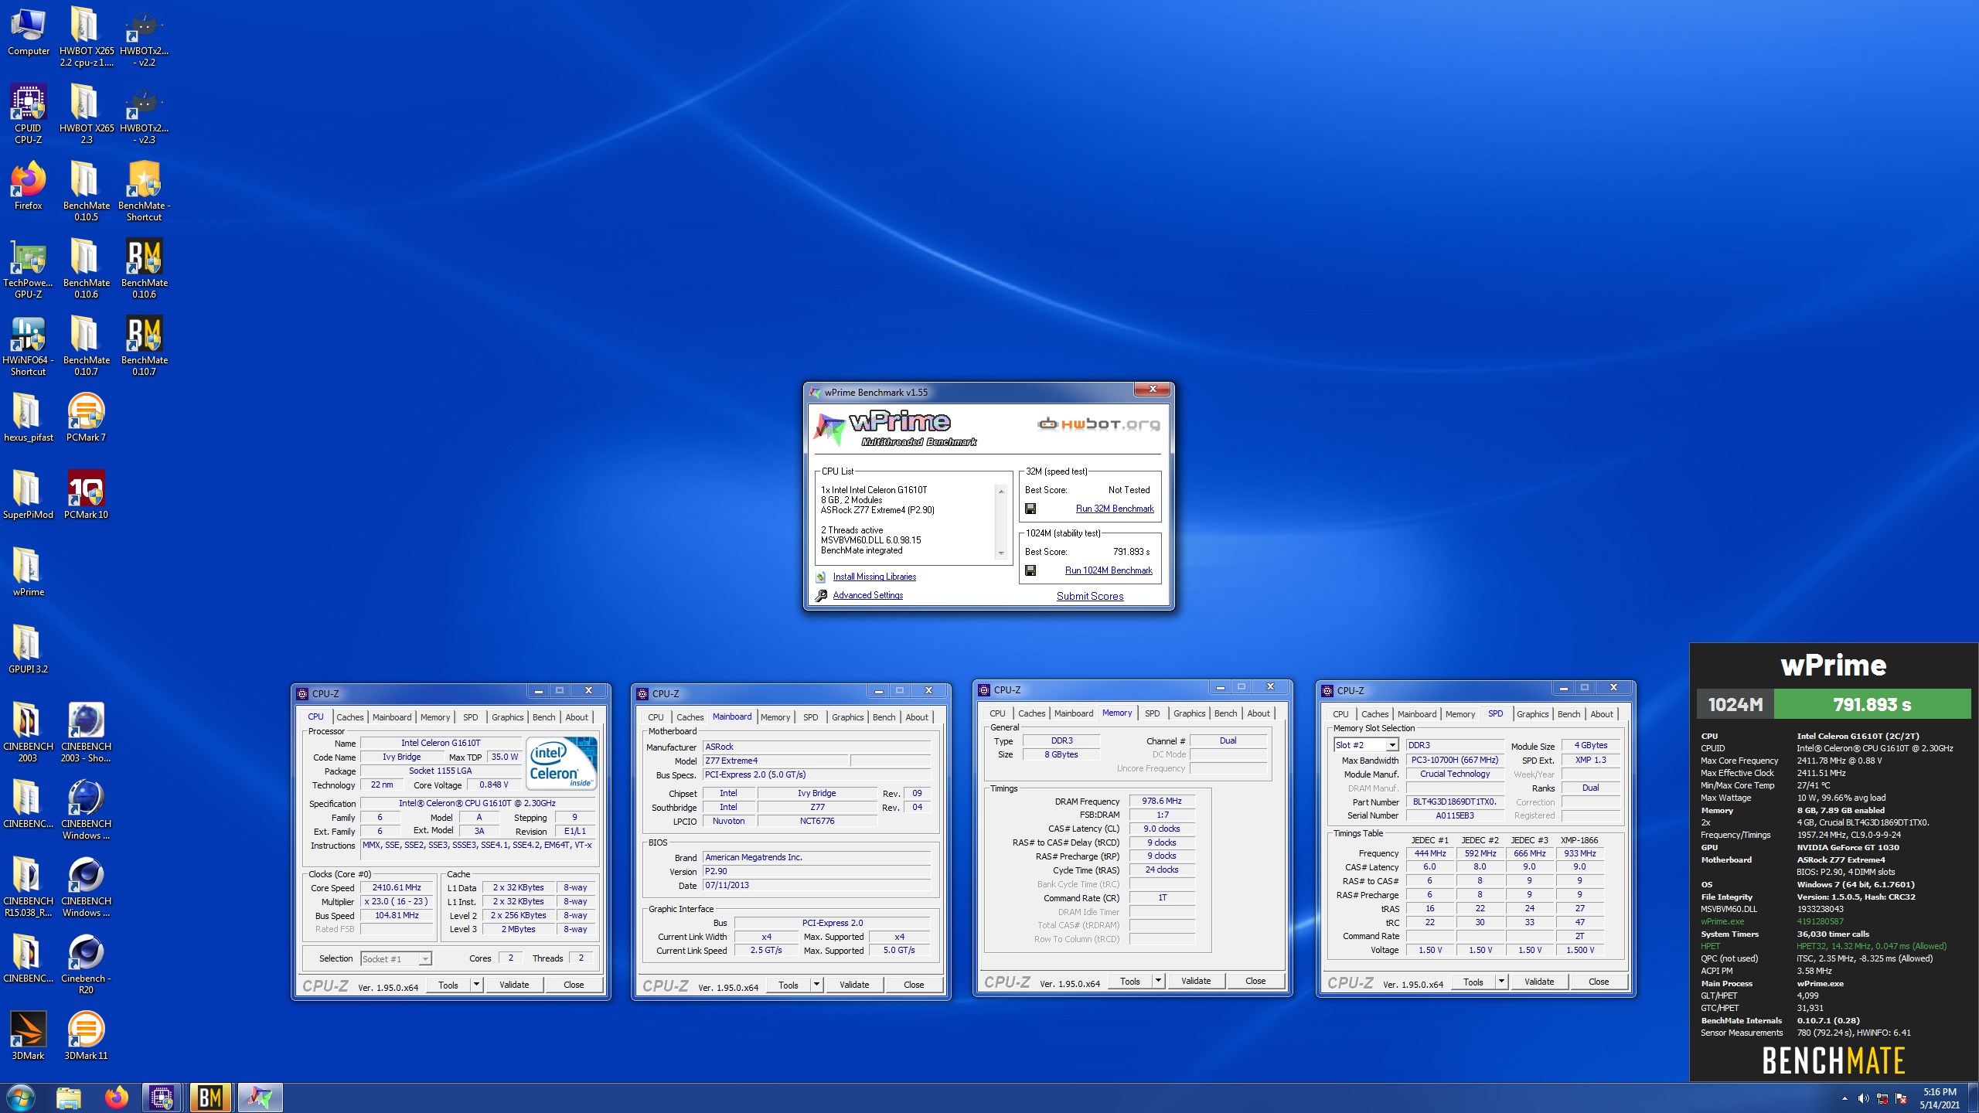Screen dimensions: 1979x1113
Task: Click 791.893 s score in BenchMate panel
Action: coord(1872,705)
